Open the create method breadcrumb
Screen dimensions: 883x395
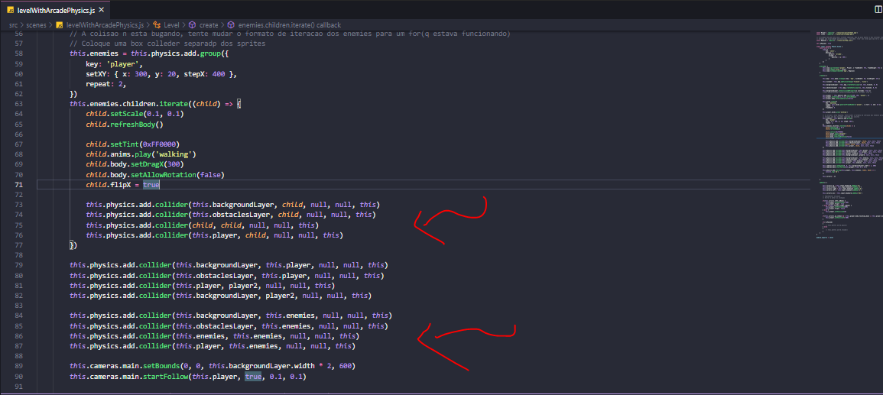(209, 25)
